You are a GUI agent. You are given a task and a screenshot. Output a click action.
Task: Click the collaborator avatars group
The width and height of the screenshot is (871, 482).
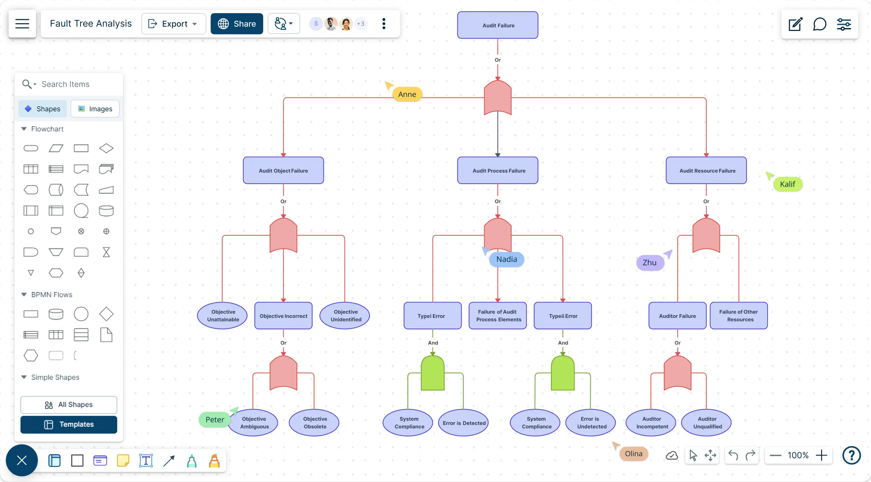(x=339, y=24)
